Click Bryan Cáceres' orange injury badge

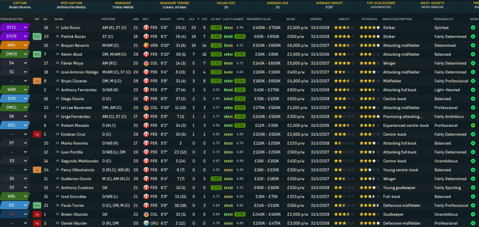[37, 81]
